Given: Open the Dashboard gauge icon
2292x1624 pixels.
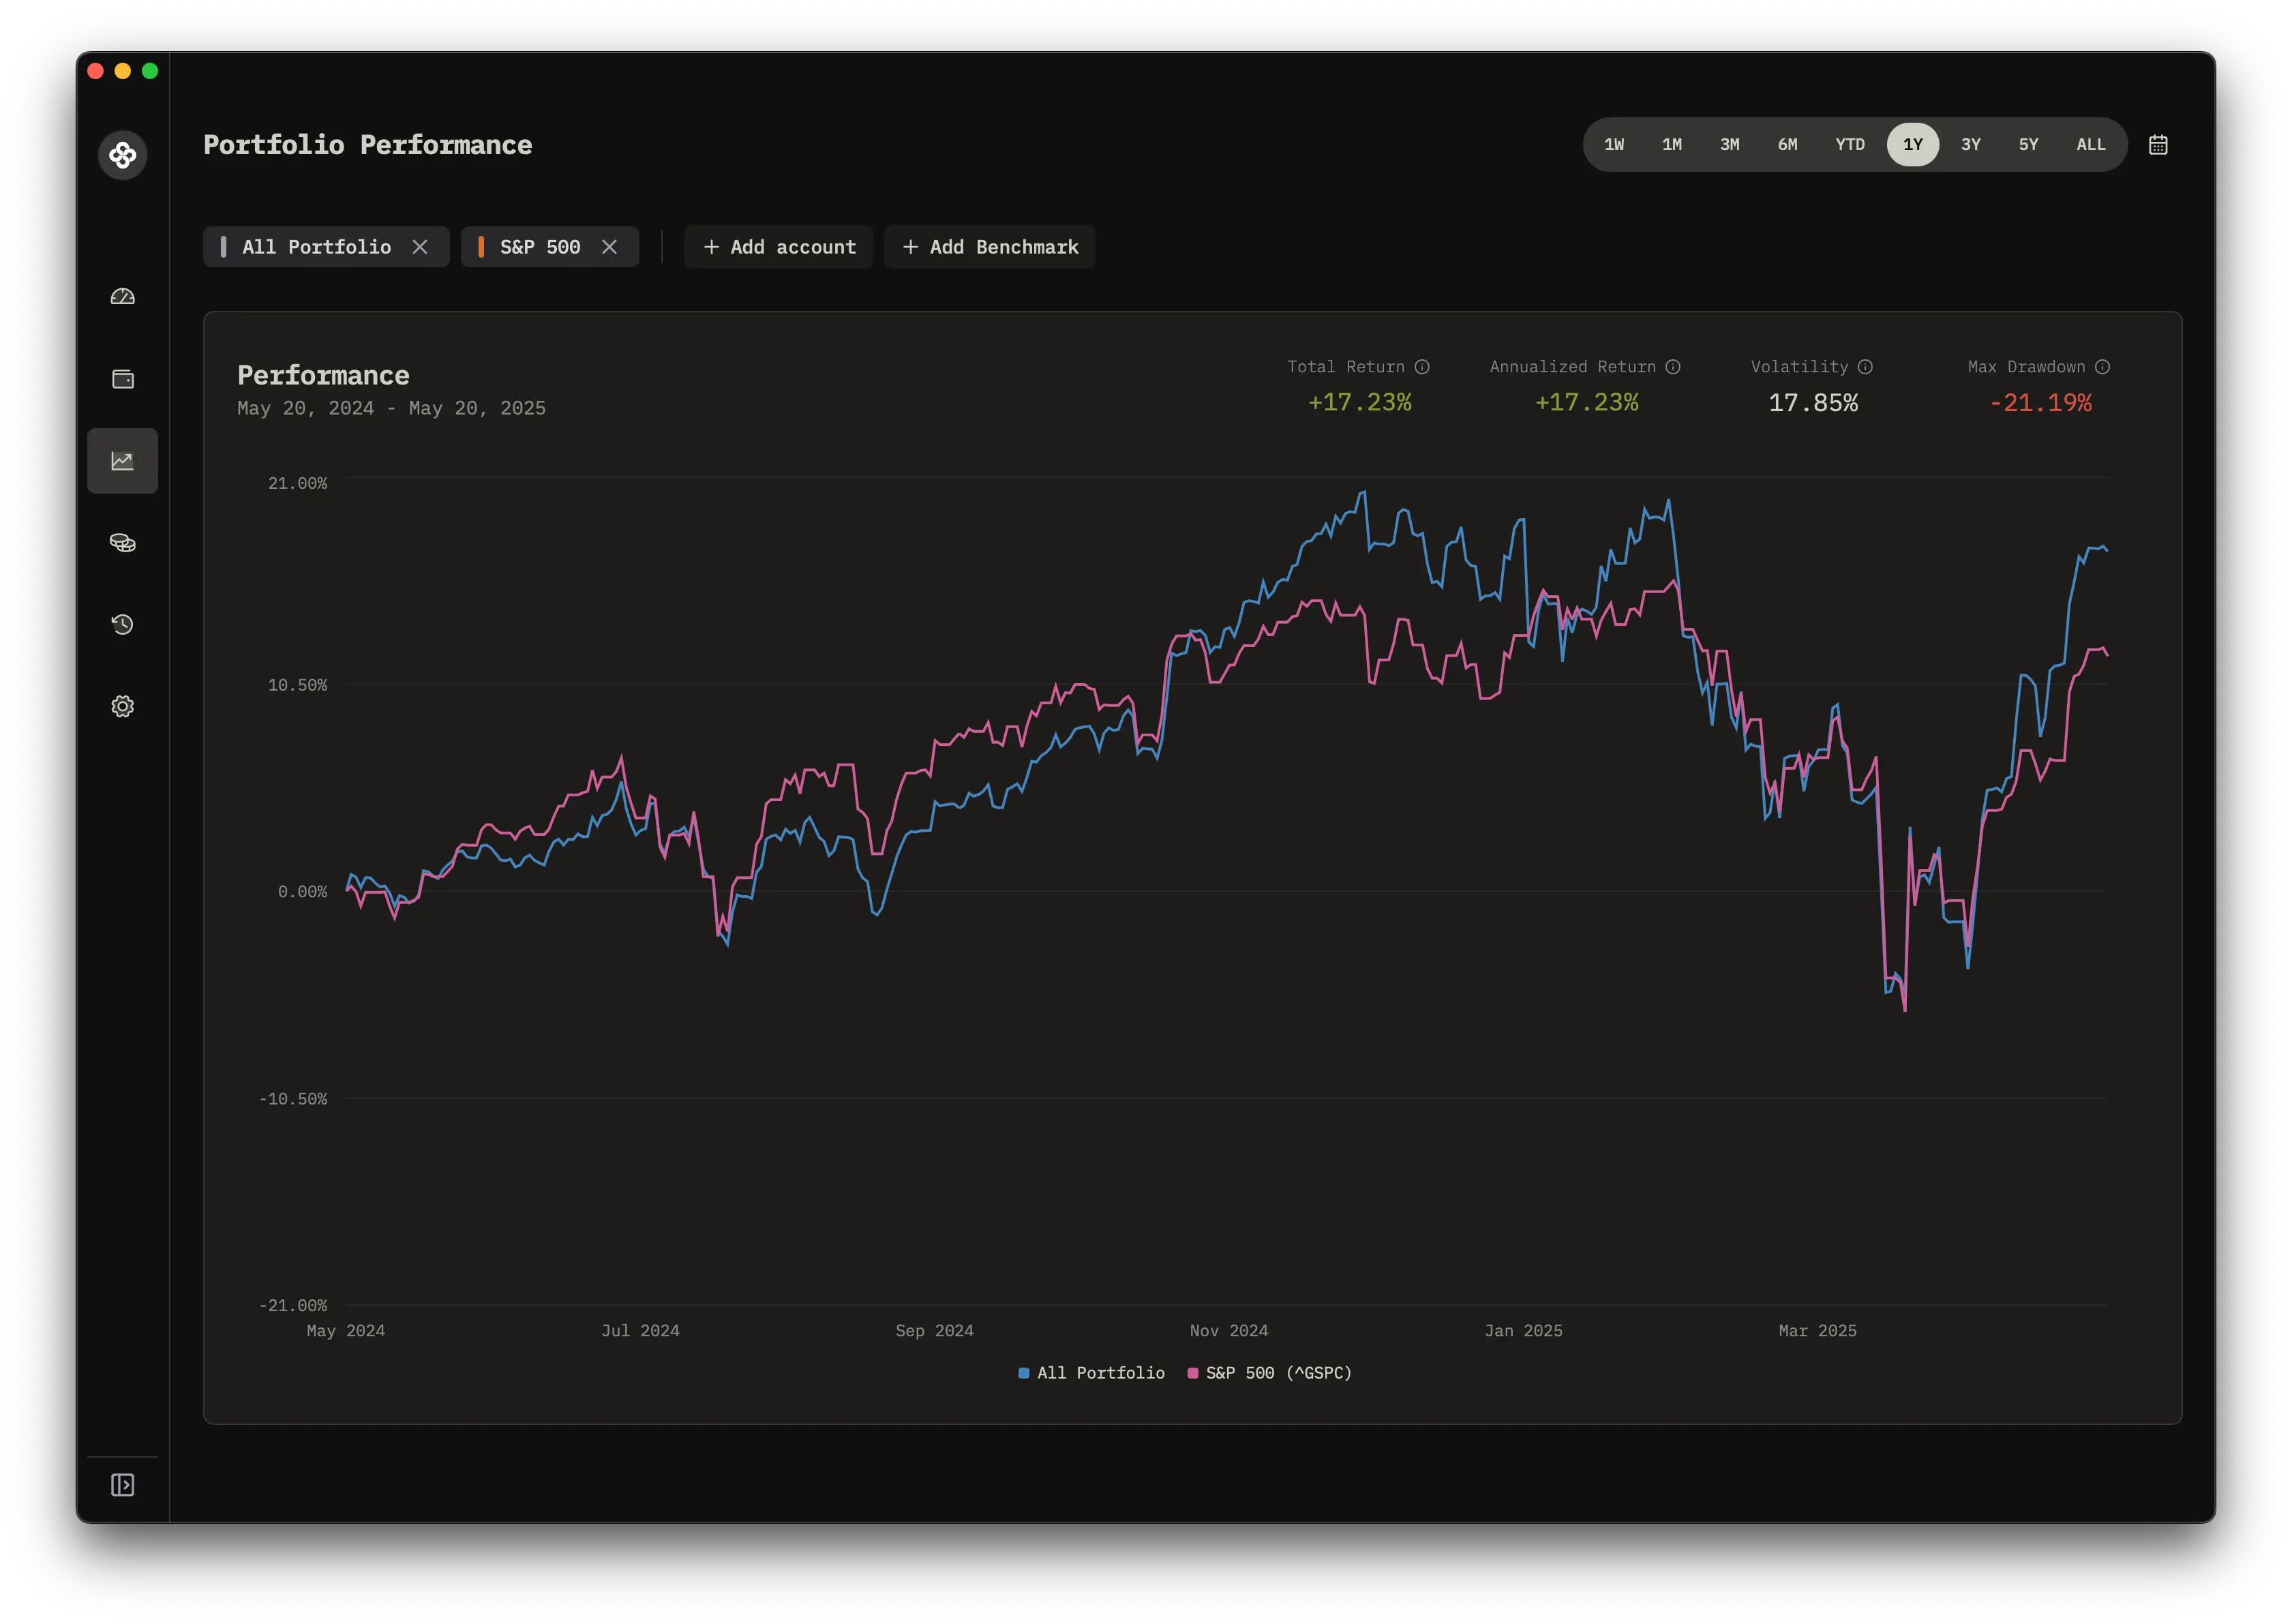Looking at the screenshot, I should tap(122, 297).
